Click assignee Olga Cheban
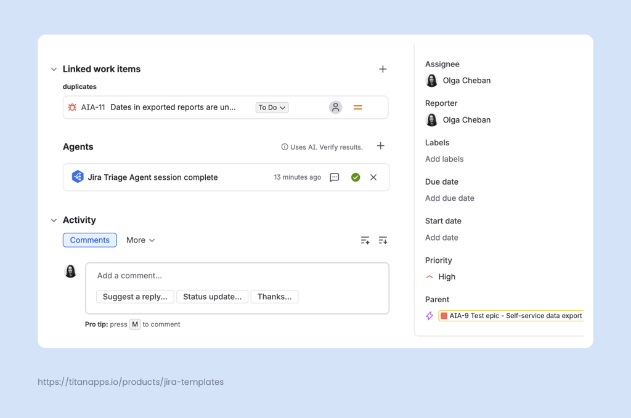 click(x=467, y=81)
